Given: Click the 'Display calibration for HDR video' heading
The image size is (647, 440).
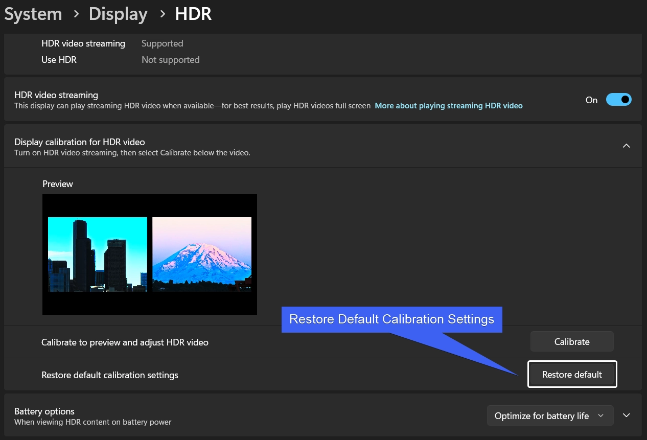Looking at the screenshot, I should [80, 142].
